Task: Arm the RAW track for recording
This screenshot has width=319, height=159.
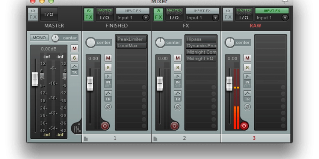Action: pyautogui.click(x=244, y=126)
